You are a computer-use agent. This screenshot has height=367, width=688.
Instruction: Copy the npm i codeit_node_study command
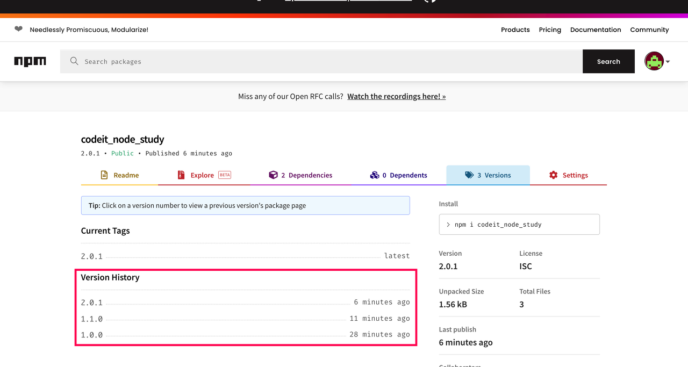pyautogui.click(x=519, y=225)
